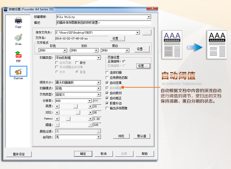Click contrast slider left arrow

click(57, 112)
